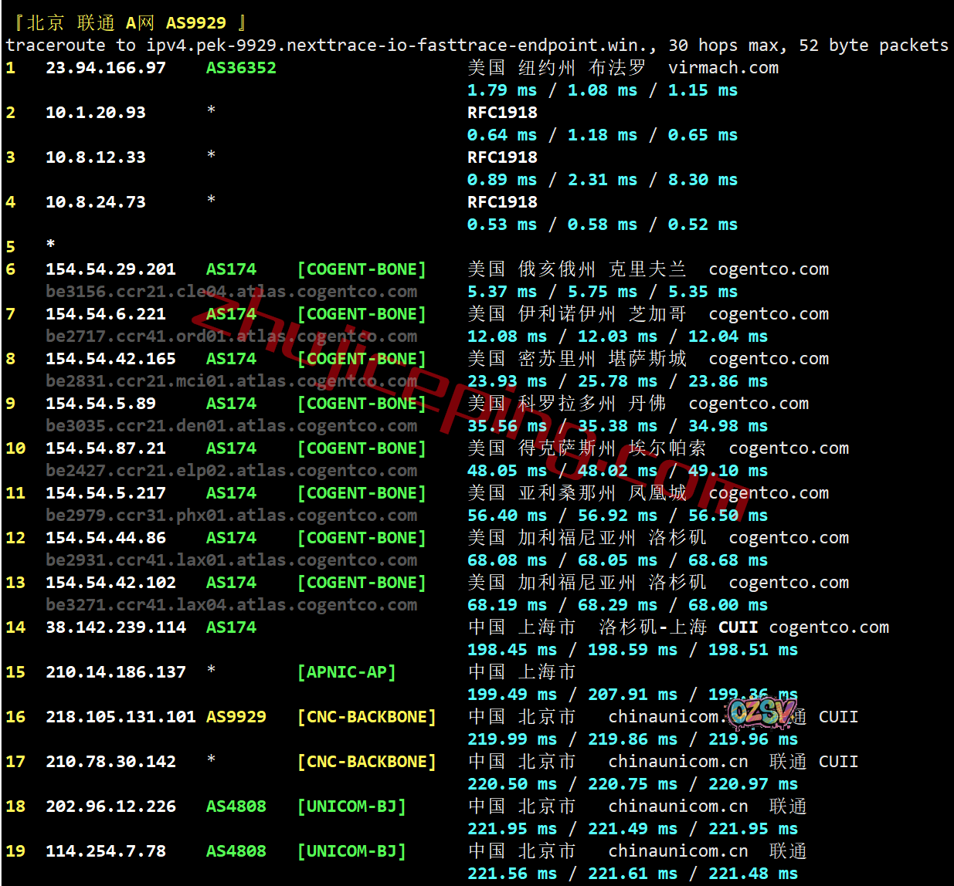
Task: Select hop 15 IP 210.14.186.137
Action: 116,672
